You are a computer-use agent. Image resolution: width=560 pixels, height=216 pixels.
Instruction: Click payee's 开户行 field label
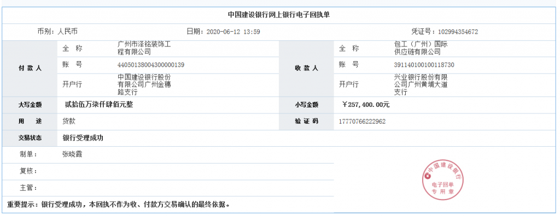[349, 85]
